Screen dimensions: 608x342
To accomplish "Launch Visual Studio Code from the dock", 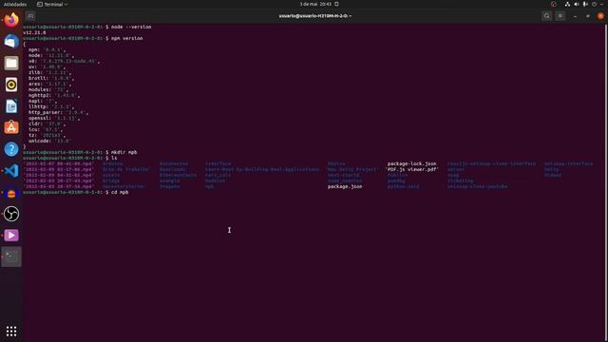I will (x=11, y=171).
